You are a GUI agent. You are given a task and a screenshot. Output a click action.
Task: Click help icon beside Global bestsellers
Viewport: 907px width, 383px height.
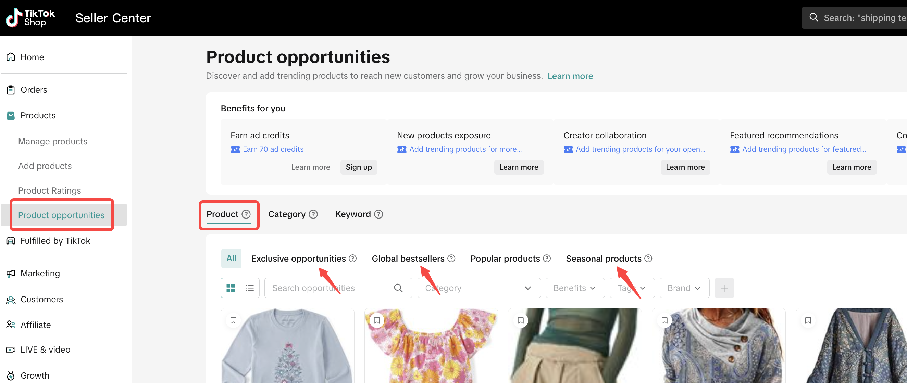(x=451, y=259)
